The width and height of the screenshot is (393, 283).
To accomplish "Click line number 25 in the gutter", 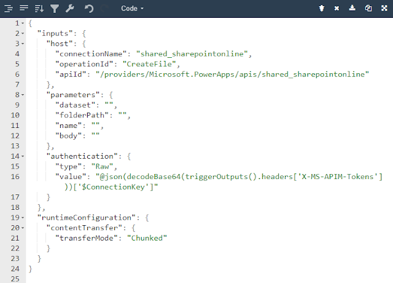I will coord(15,279).
